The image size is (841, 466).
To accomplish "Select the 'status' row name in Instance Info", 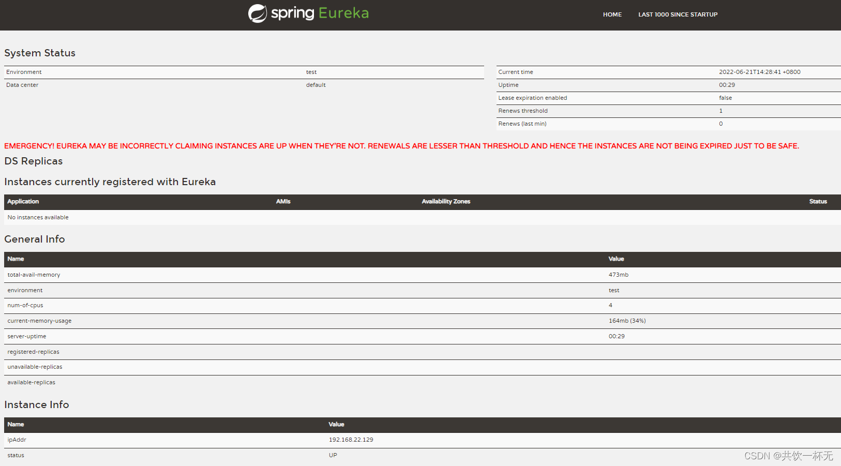I will coord(16,455).
